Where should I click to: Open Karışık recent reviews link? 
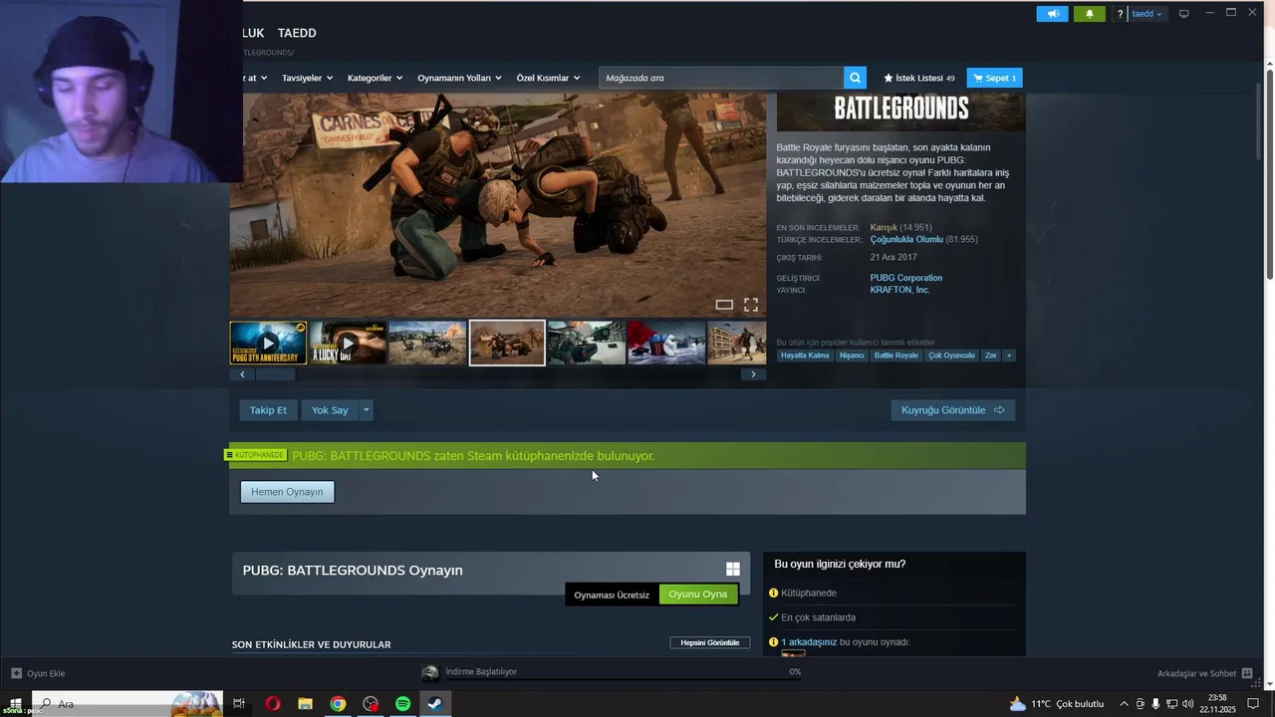pyautogui.click(x=884, y=227)
